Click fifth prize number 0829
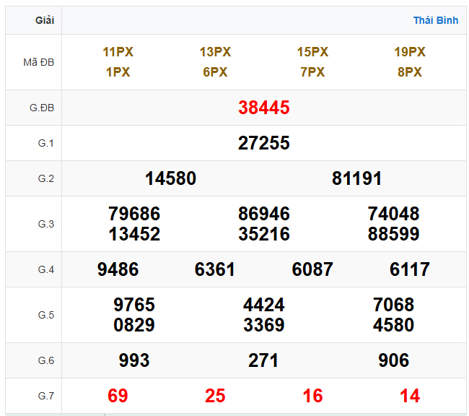469x416 pixels. click(134, 325)
